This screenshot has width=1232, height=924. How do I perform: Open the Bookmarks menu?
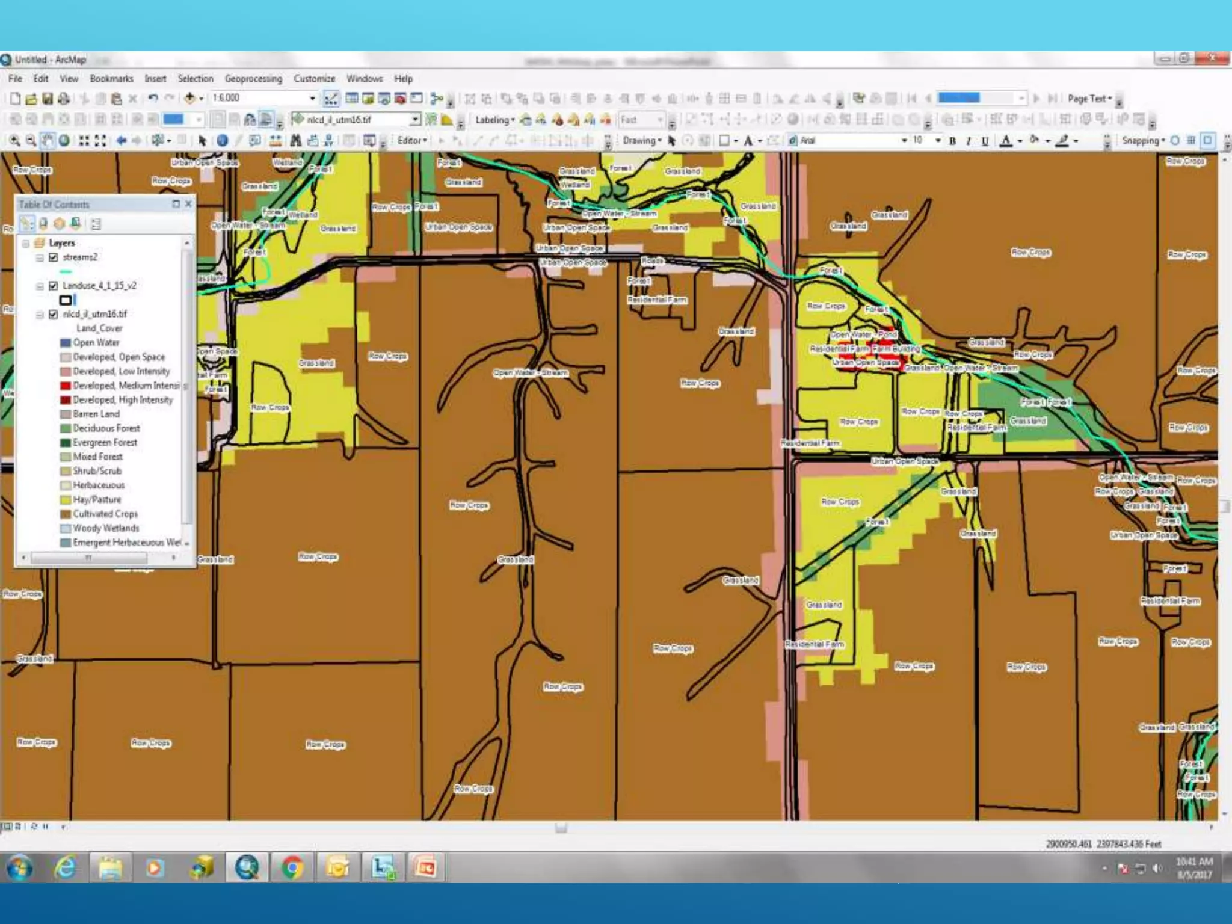click(111, 79)
